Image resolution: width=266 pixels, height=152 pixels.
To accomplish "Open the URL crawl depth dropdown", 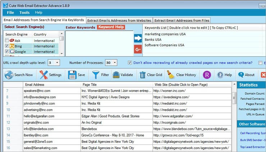I will pos(57,63).
